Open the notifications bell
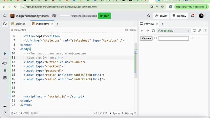The height and width of the screenshot is (118, 210). (x=193, y=16)
